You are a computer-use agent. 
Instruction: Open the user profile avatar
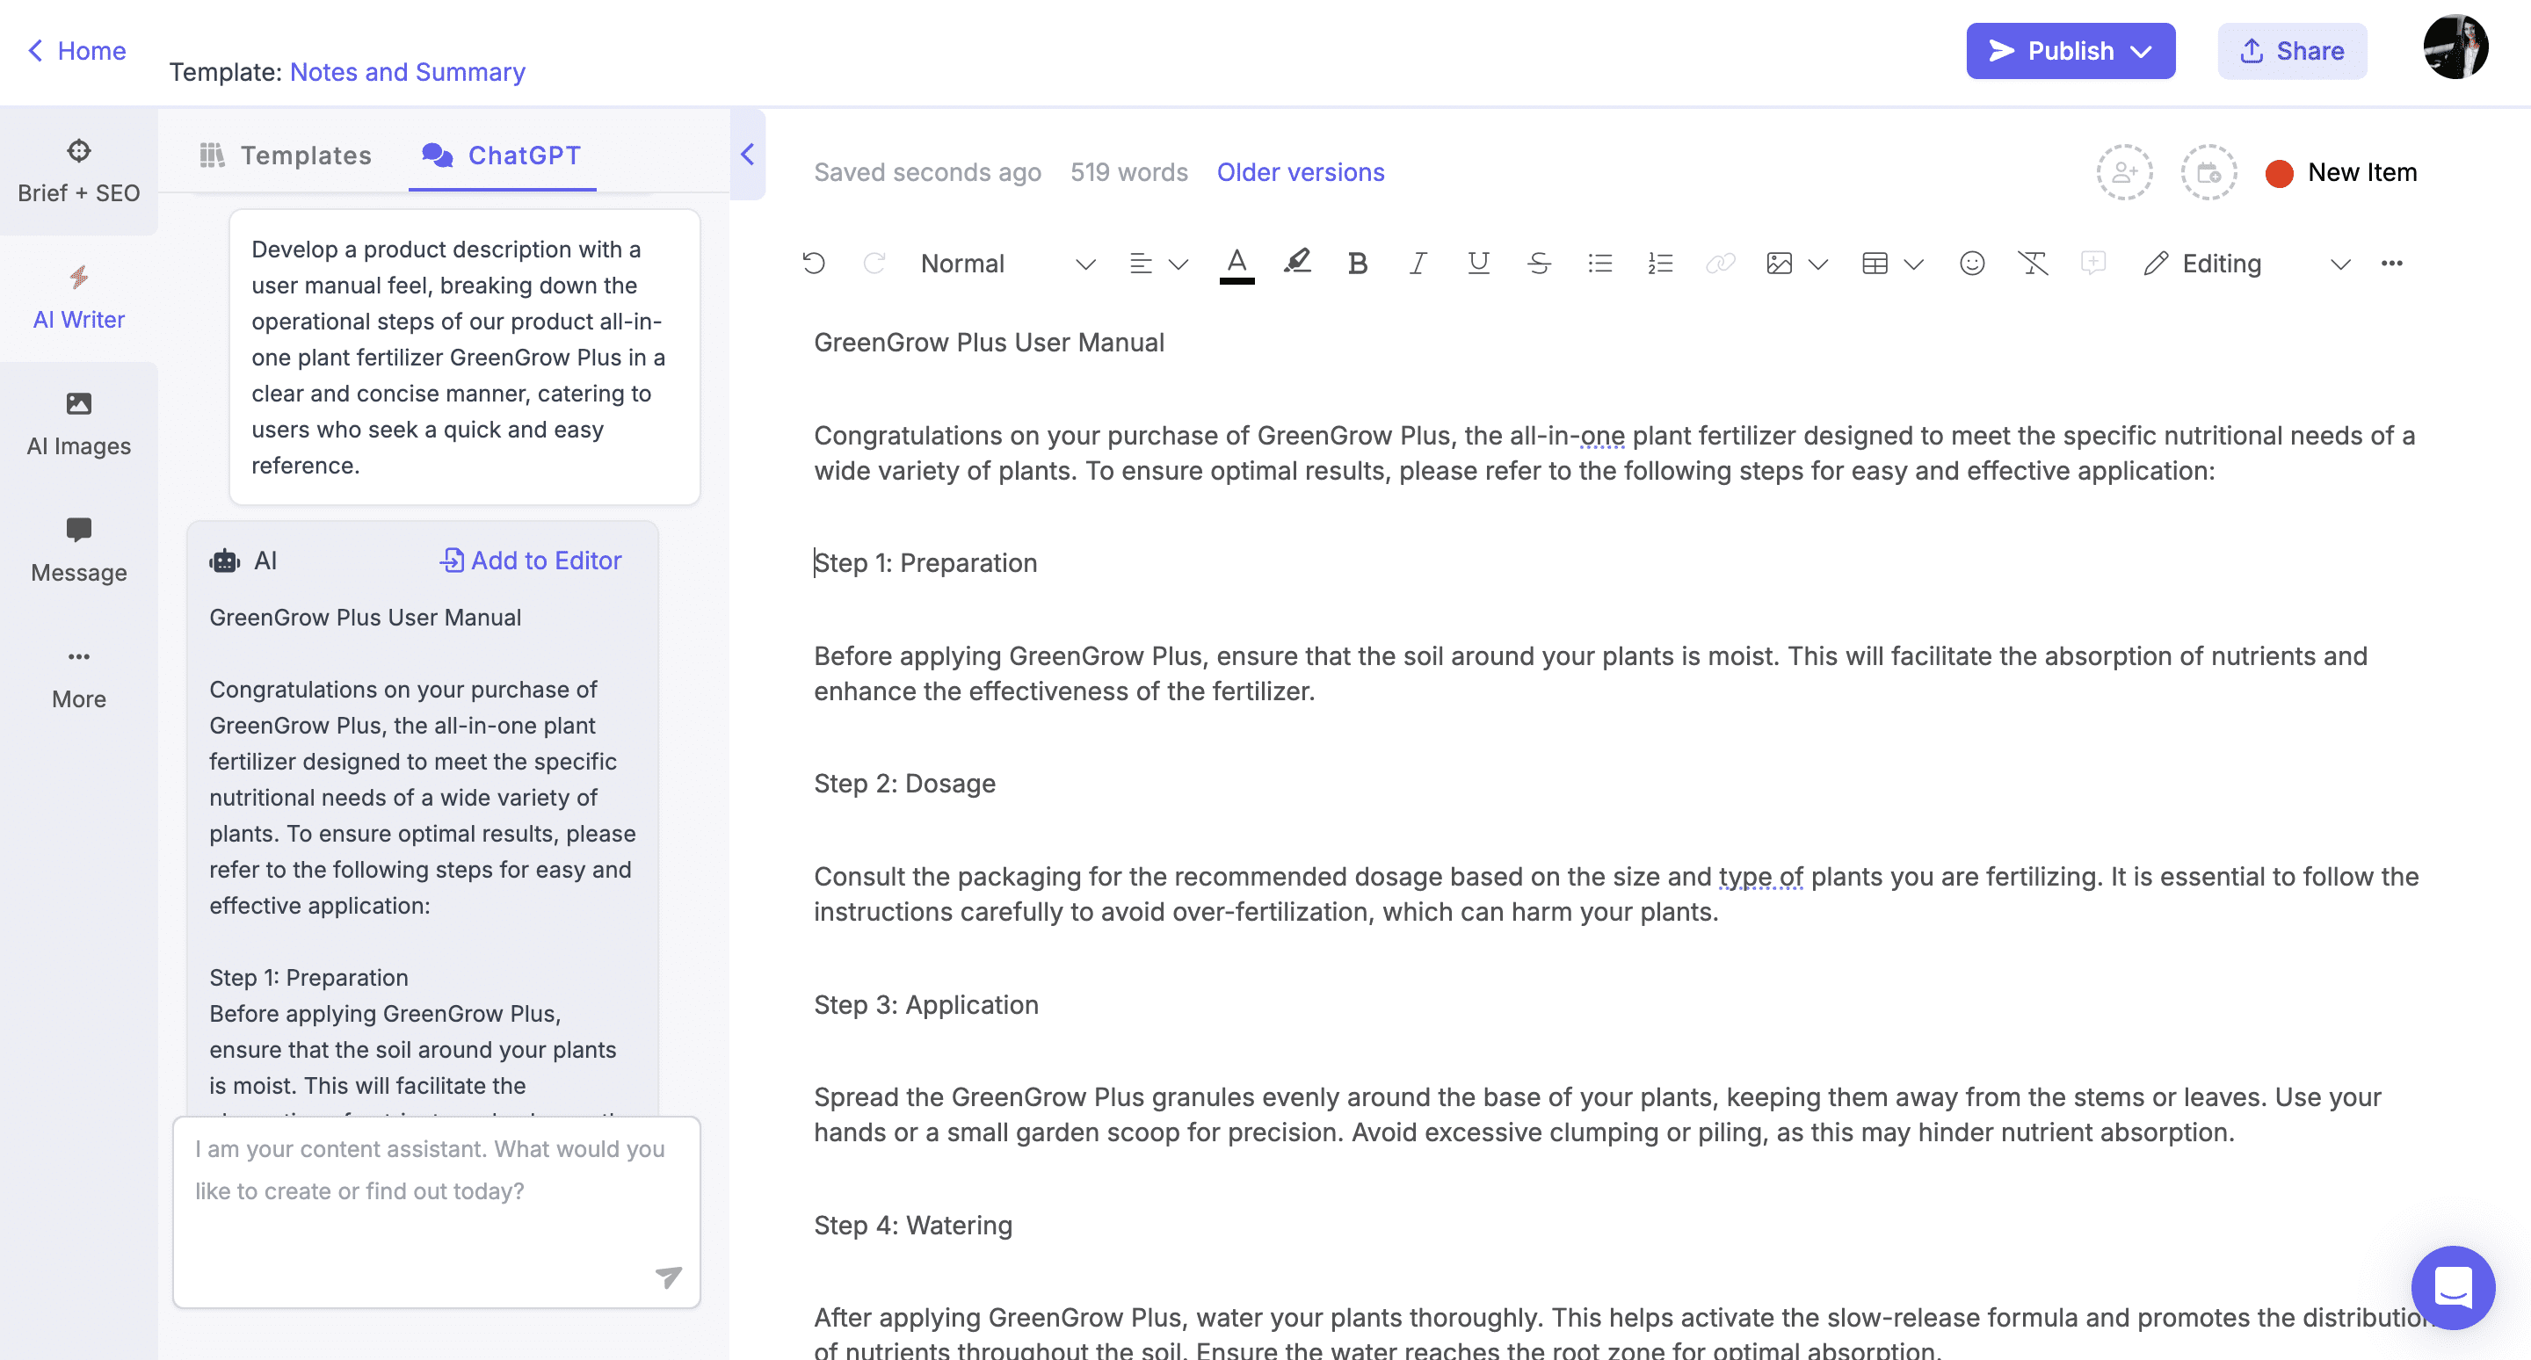2455,47
